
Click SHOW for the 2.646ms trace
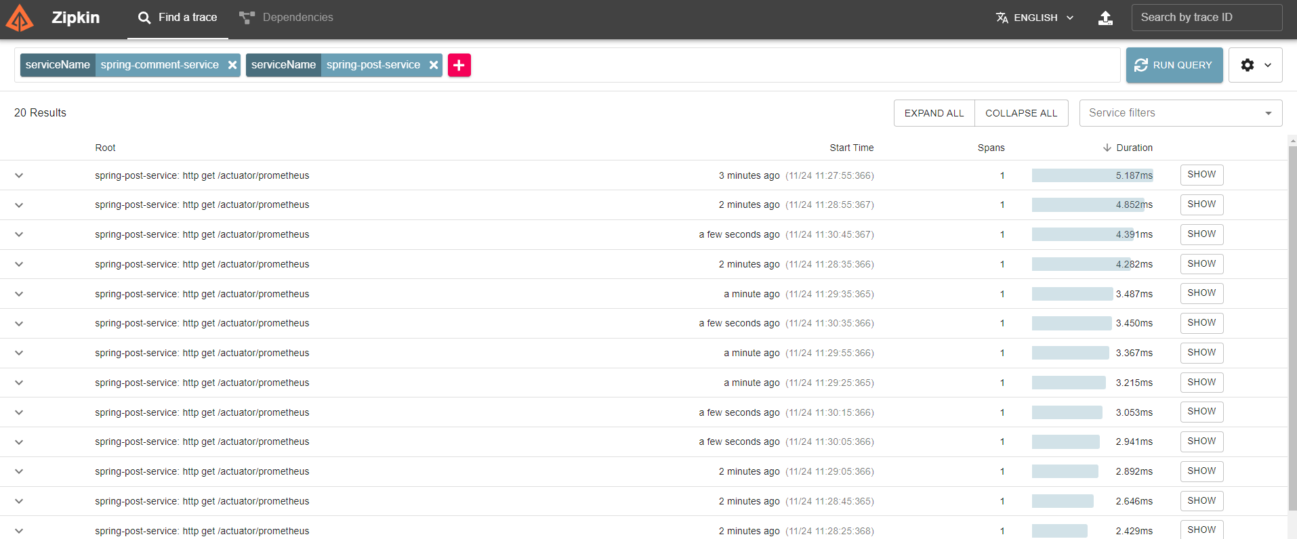pyautogui.click(x=1201, y=501)
